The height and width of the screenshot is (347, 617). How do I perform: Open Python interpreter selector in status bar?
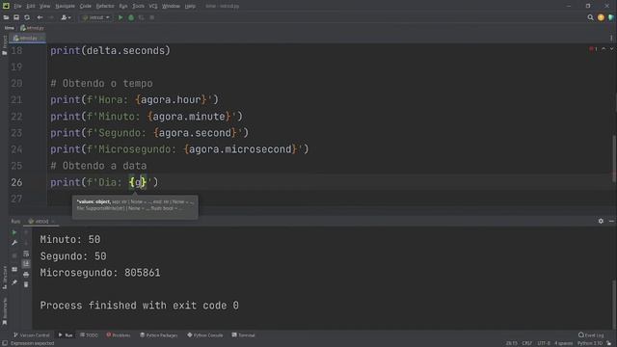click(x=590, y=343)
